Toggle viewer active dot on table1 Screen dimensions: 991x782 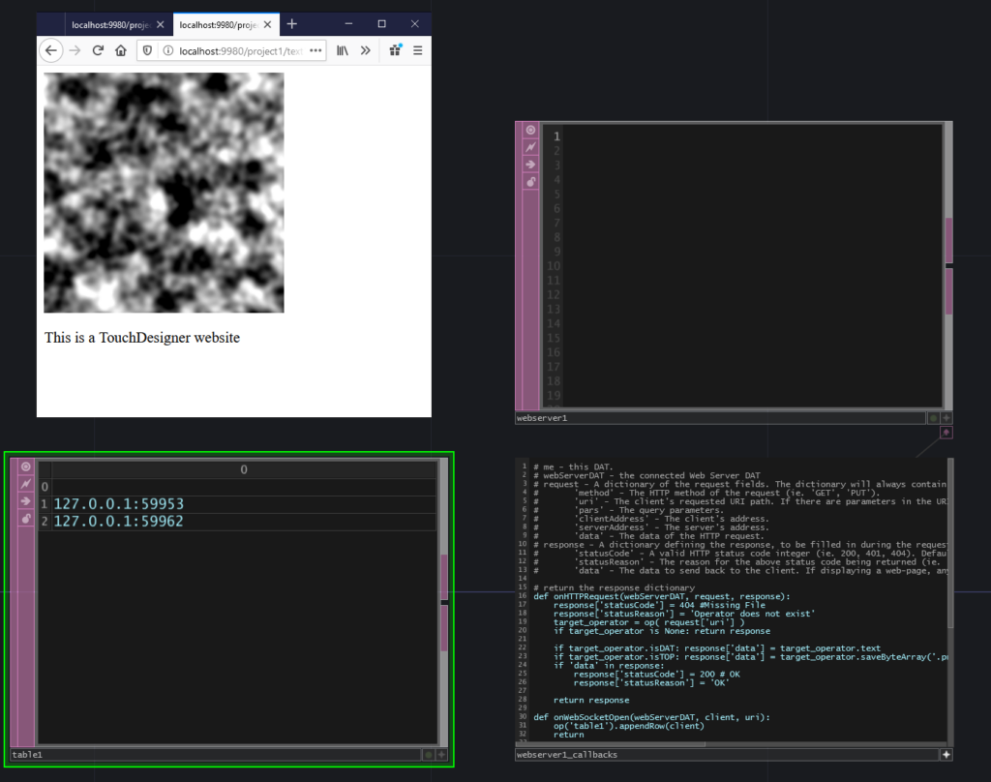pyautogui.click(x=429, y=755)
